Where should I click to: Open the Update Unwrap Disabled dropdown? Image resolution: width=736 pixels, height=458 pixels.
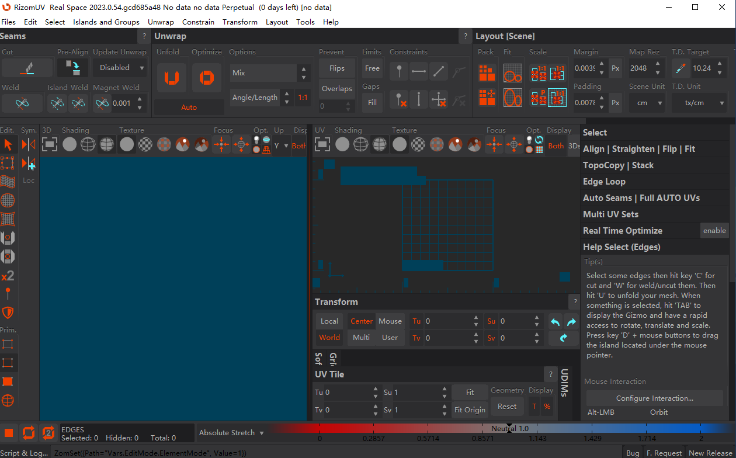tap(120, 68)
